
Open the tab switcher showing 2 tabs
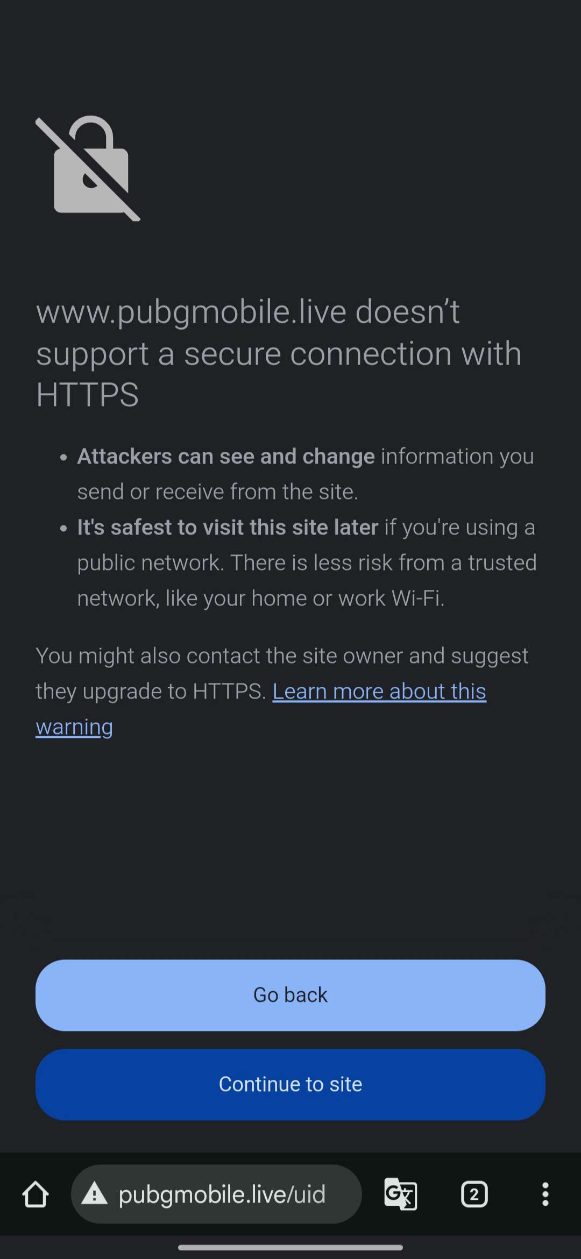click(x=474, y=1194)
